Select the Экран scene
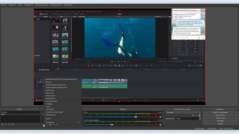This screenshot has height=134, width=239. coord(20,114)
